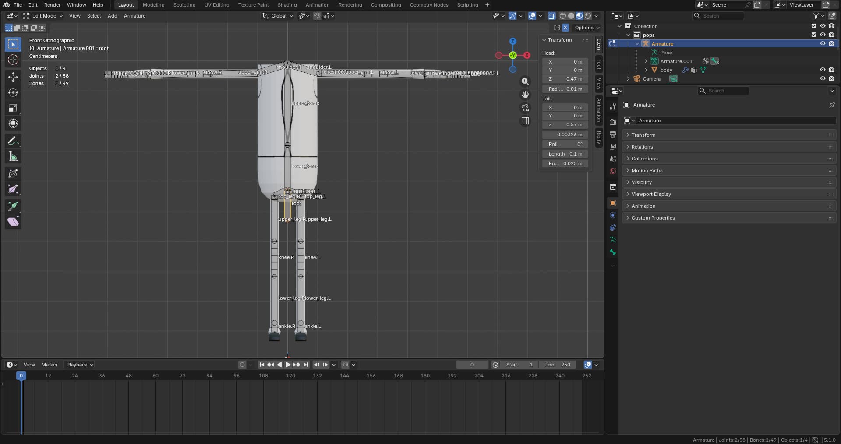Toggle X-ray display in viewport header
This screenshot has width=841, height=444.
click(552, 16)
